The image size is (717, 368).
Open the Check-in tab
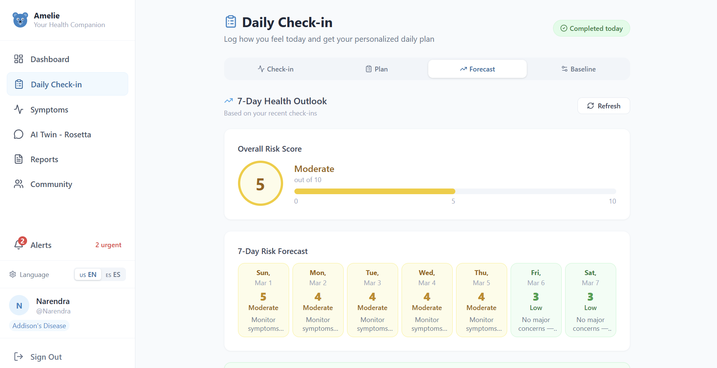276,69
